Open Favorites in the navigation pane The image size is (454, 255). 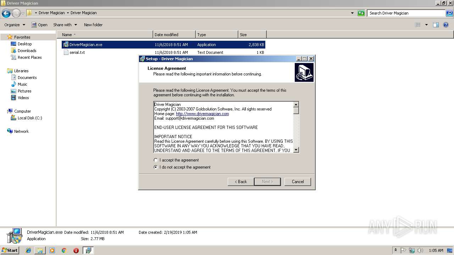tap(22, 37)
